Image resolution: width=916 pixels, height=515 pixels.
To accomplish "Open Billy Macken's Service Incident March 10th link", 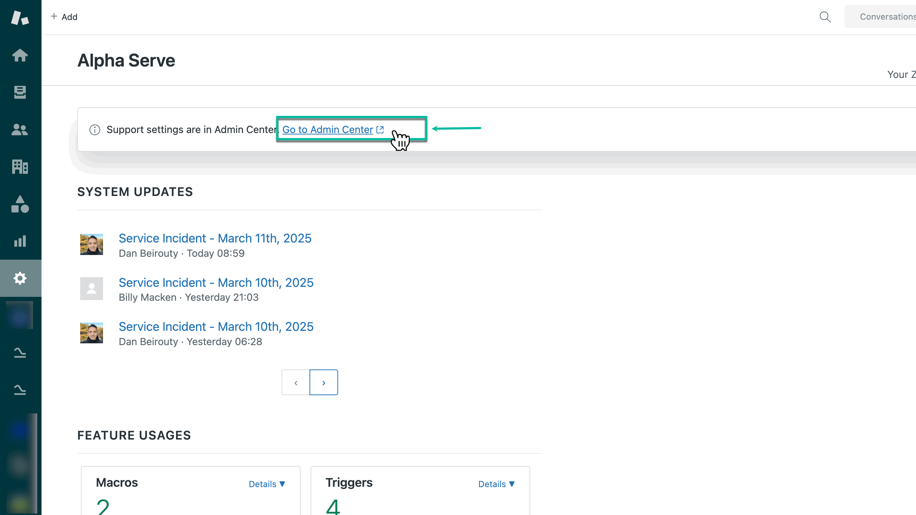I will point(216,283).
